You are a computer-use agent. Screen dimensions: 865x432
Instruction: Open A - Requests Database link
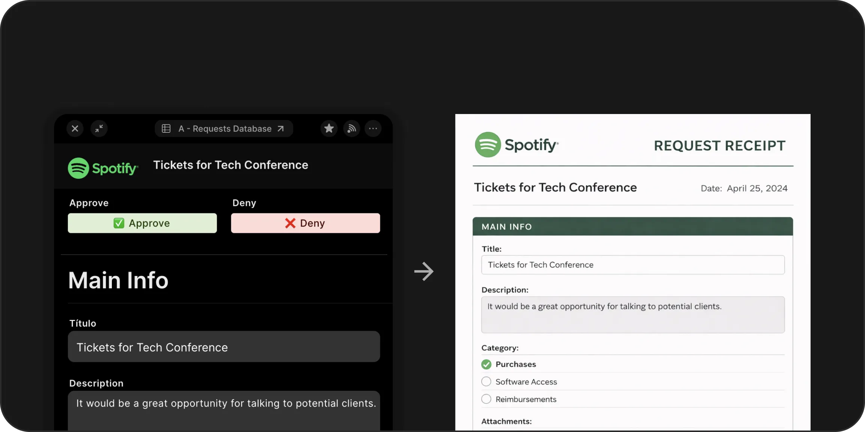231,129
